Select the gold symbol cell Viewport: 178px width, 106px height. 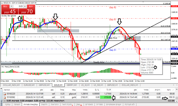click(x=74, y=97)
